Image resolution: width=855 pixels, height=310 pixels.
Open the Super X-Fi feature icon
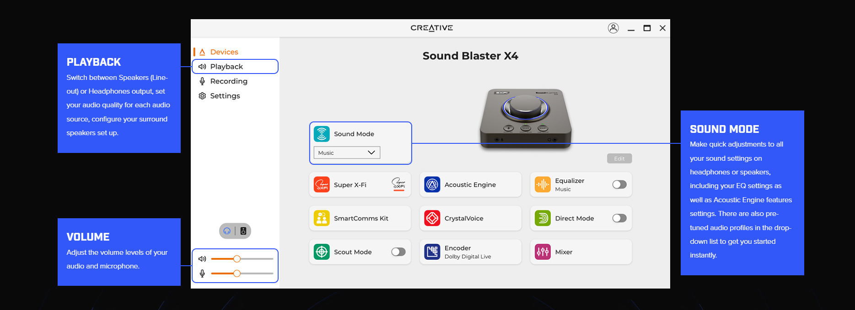322,184
